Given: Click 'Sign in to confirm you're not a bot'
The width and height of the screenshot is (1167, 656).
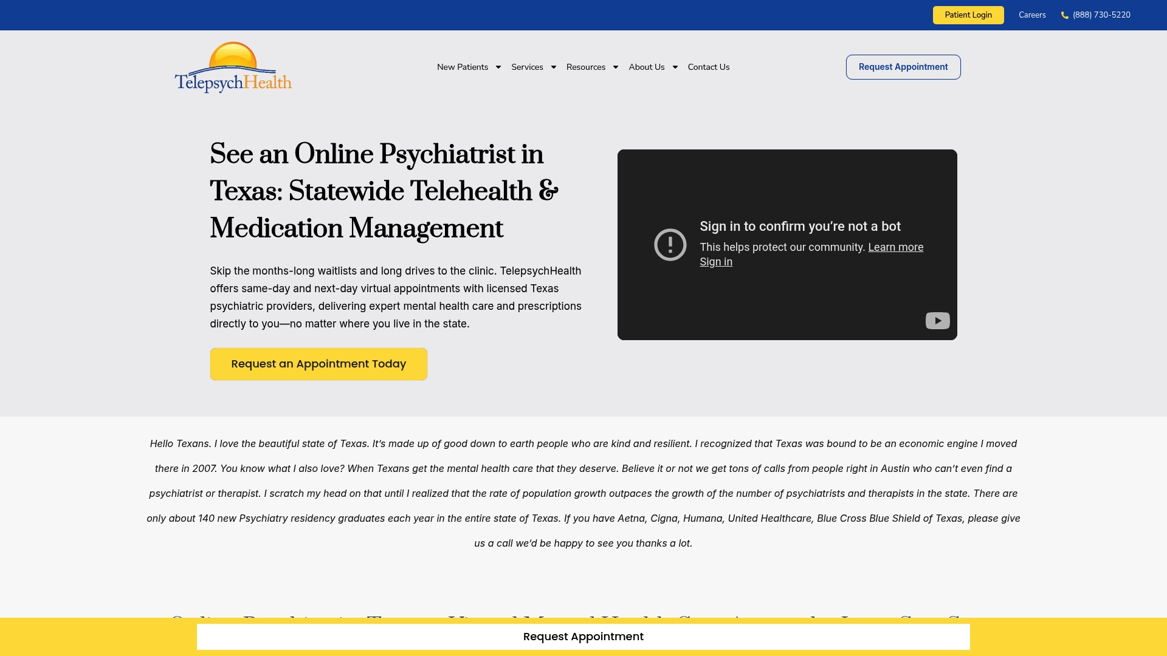Looking at the screenshot, I should click(x=800, y=227).
